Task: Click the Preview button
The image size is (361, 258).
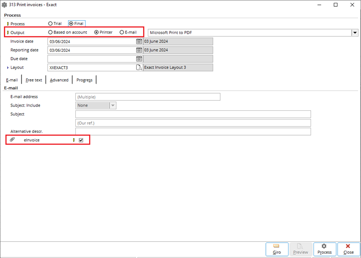Action: [x=301, y=249]
